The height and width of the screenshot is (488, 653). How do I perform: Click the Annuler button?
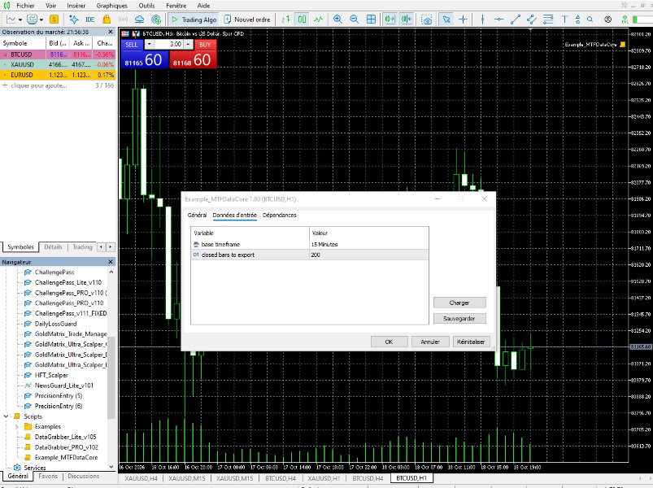[430, 342]
